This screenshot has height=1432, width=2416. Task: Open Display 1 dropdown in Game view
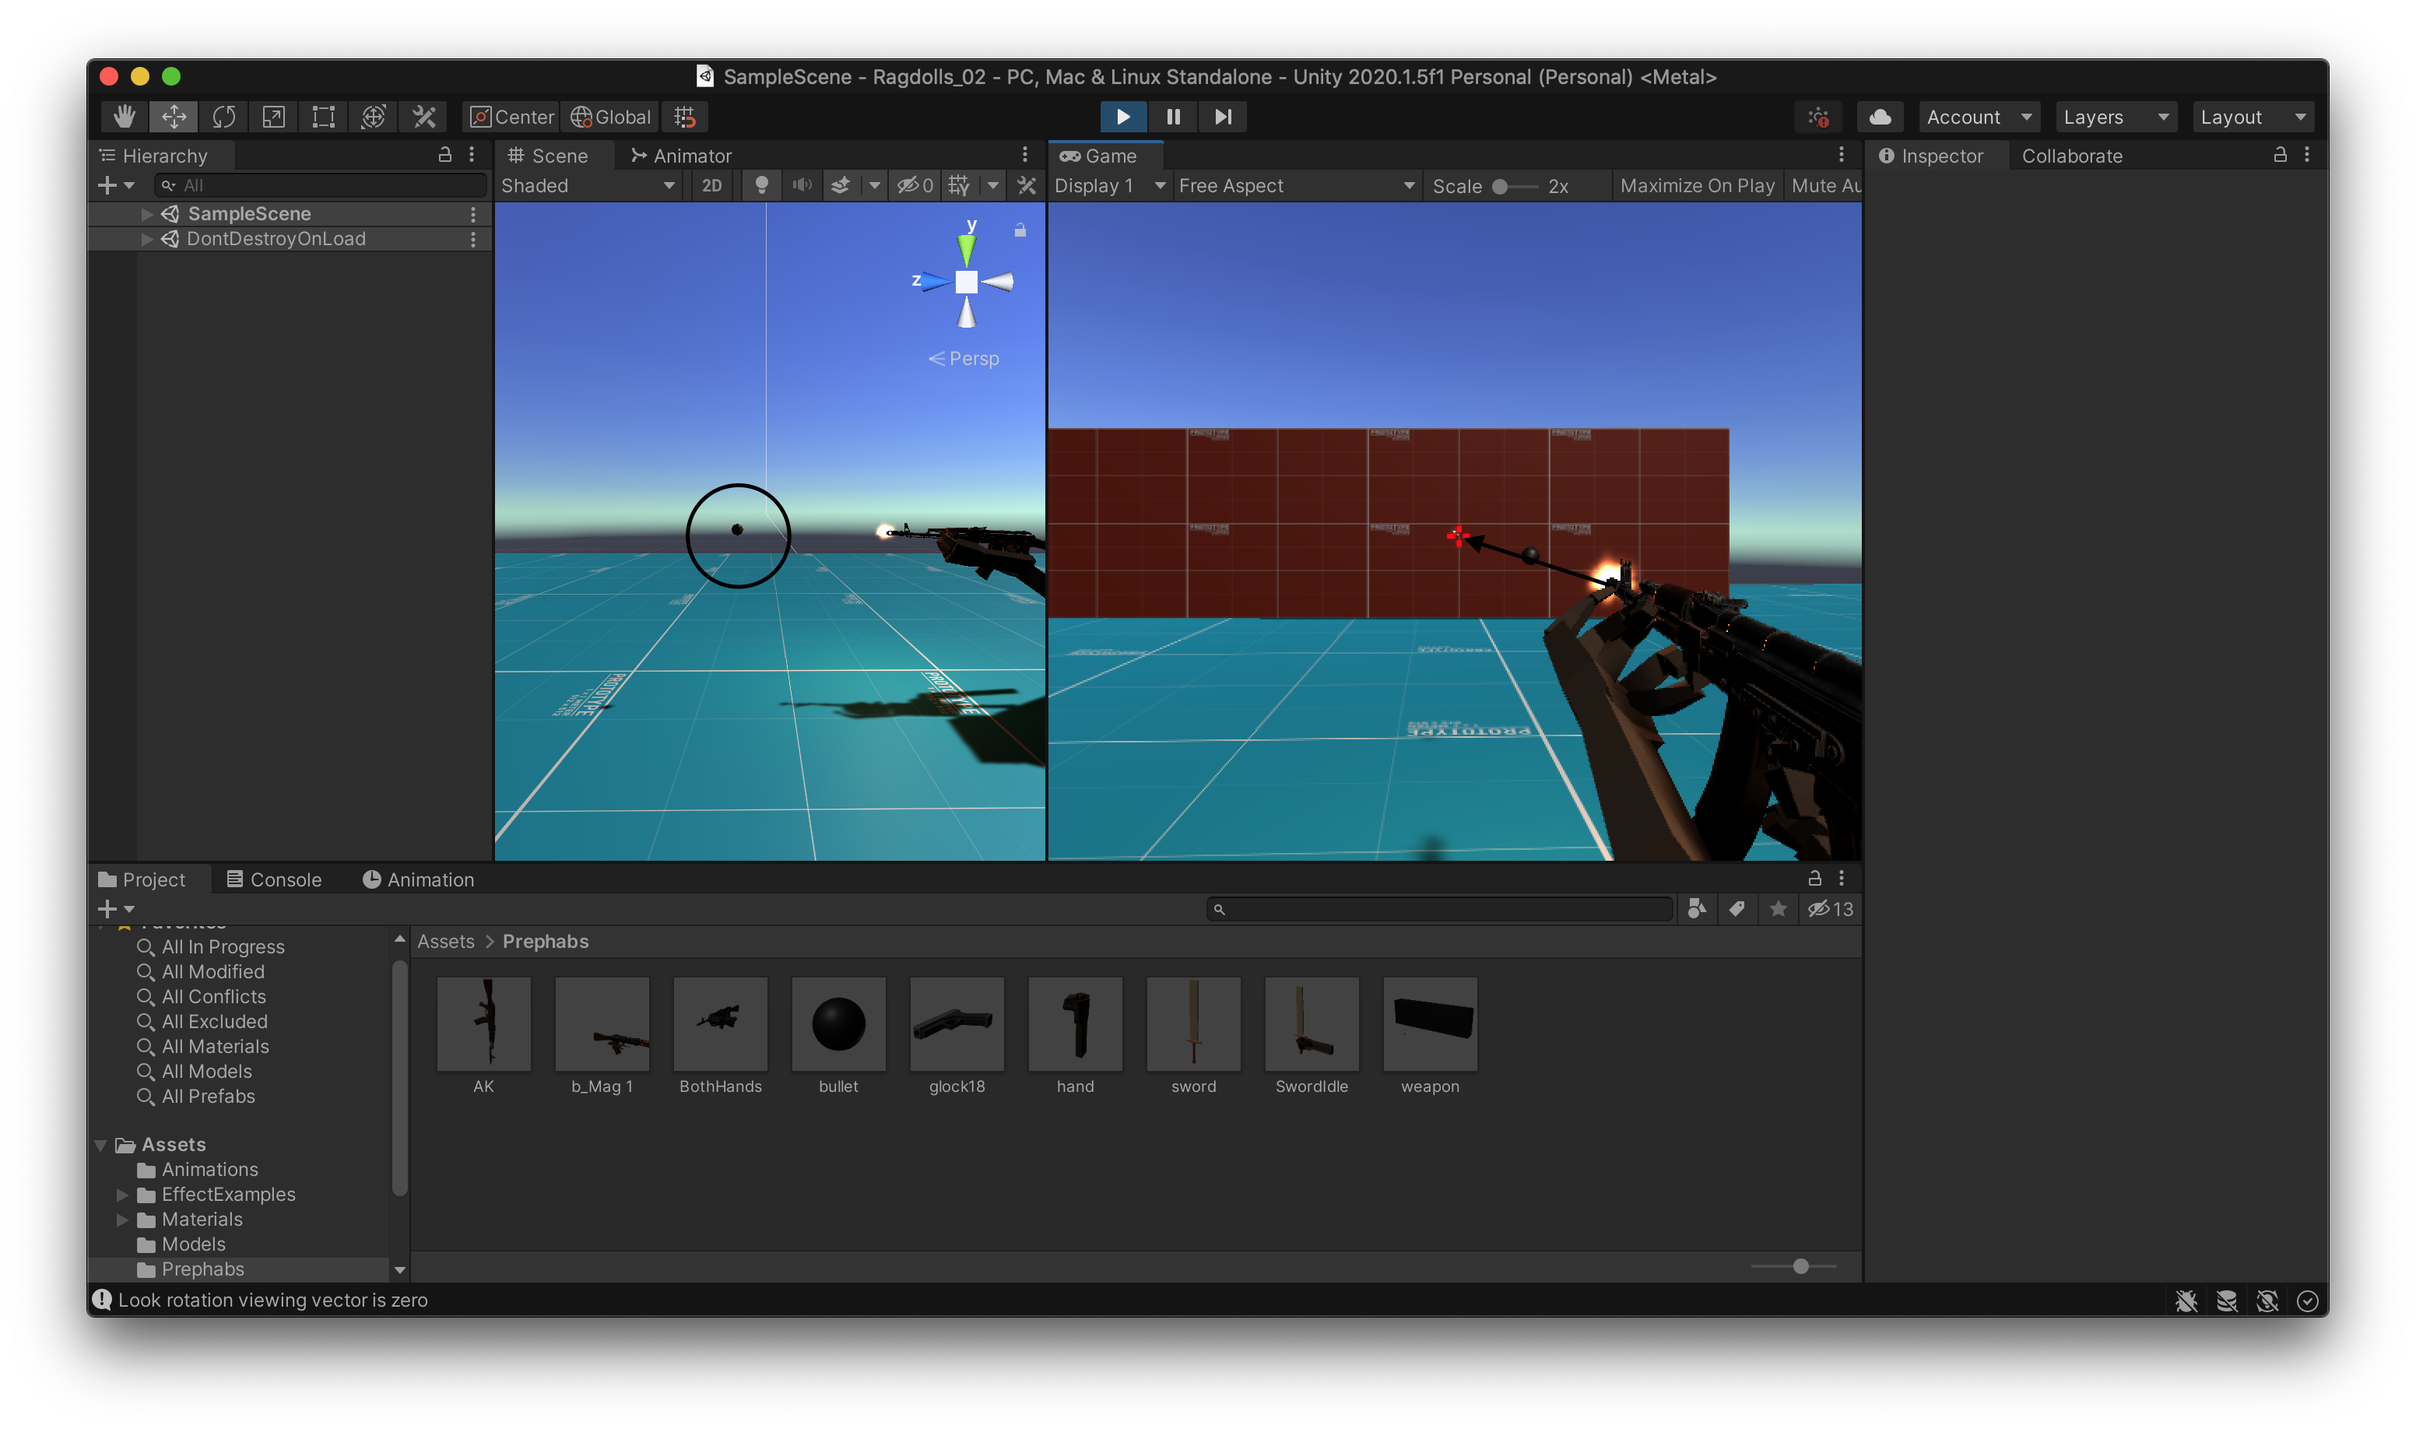click(1110, 185)
